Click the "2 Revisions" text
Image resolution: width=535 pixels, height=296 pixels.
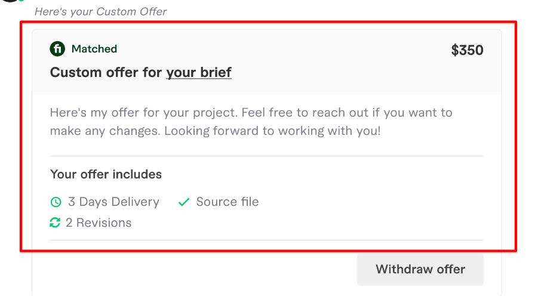click(99, 223)
